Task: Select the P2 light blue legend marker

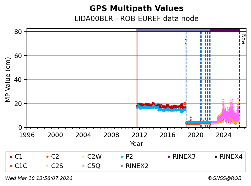Action: (122, 157)
